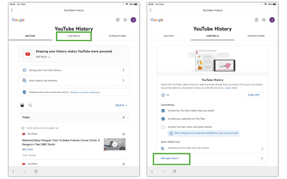
Task: Click the battery indicator on the left status bar
Action: (136, 4)
